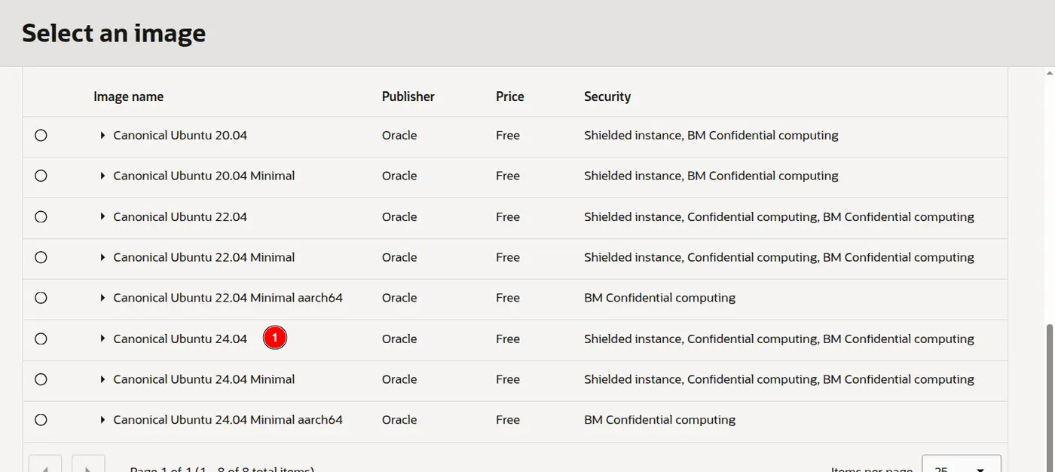The width and height of the screenshot is (1055, 472).
Task: Expand the Canonical Ubuntu 22.04 Minimal row arrow
Action: [x=102, y=257]
